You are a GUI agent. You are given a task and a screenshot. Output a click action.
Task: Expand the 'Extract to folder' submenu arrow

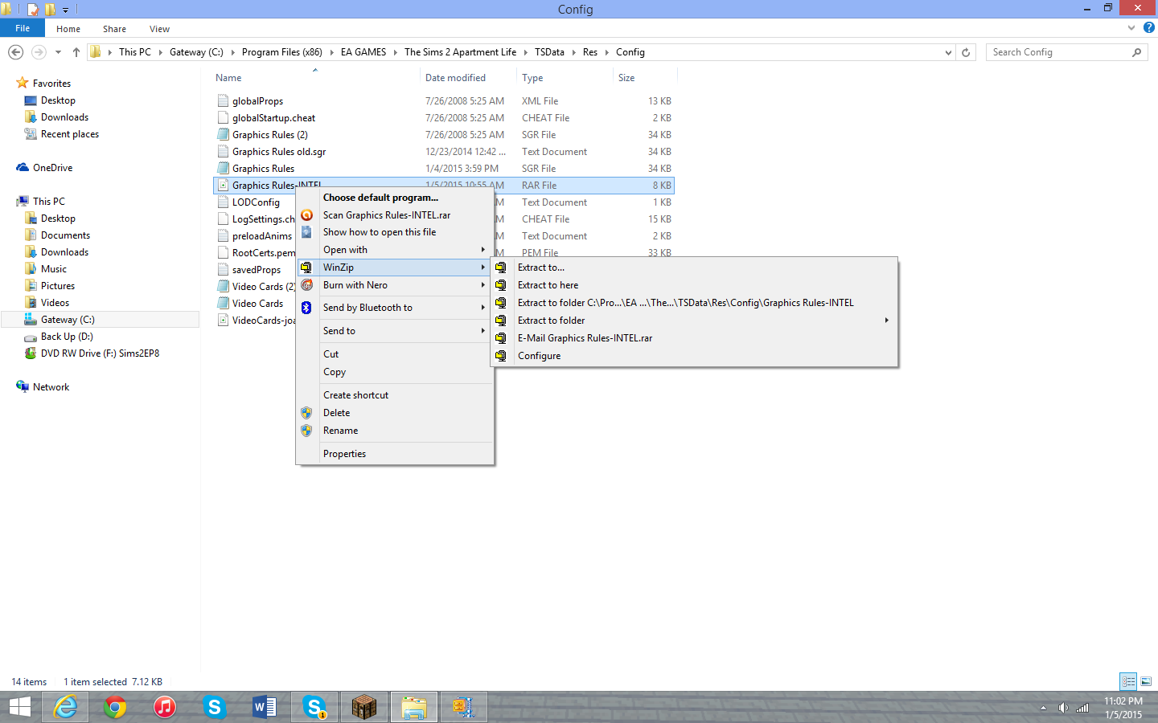coord(886,321)
